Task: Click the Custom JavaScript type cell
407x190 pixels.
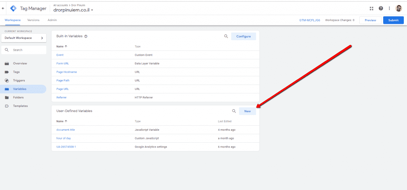Action: [x=147, y=138]
